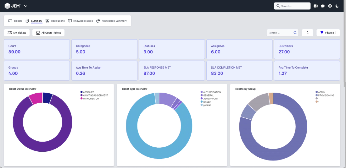Toggle GENERAL uppercase legend entry
The height and width of the screenshot is (168, 346).
coord(207,95)
